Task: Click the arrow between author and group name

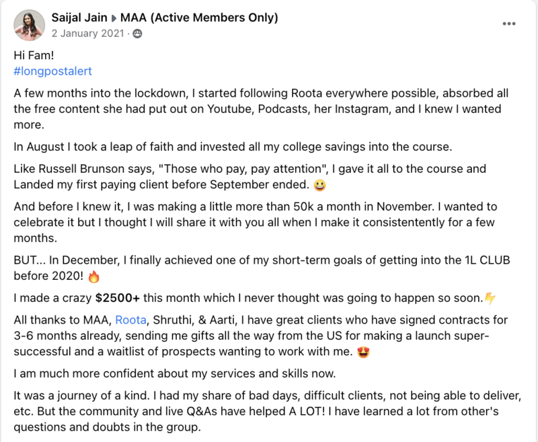Action: (114, 18)
